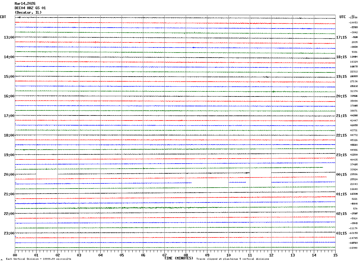The image size is (359, 263).
Task: Select the 01:15 UTC time label
Action: [x=341, y=194]
